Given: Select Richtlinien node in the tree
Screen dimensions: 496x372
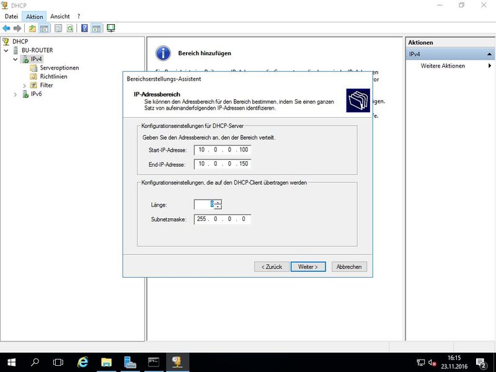Looking at the screenshot, I should coord(53,76).
